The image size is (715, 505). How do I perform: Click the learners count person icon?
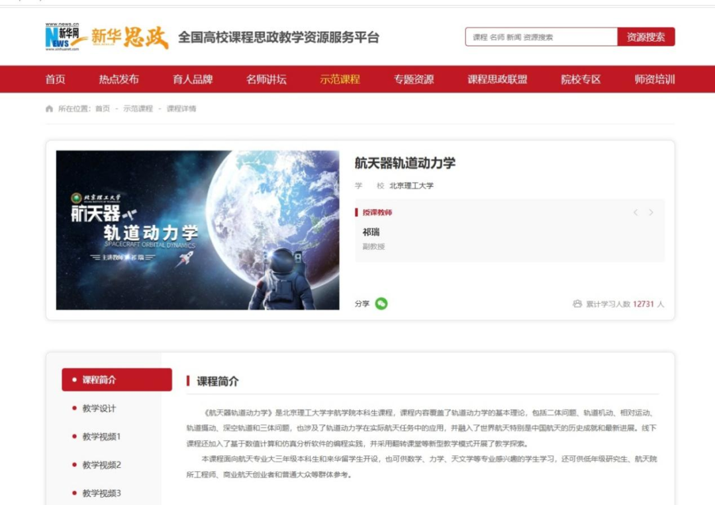pyautogui.click(x=577, y=304)
